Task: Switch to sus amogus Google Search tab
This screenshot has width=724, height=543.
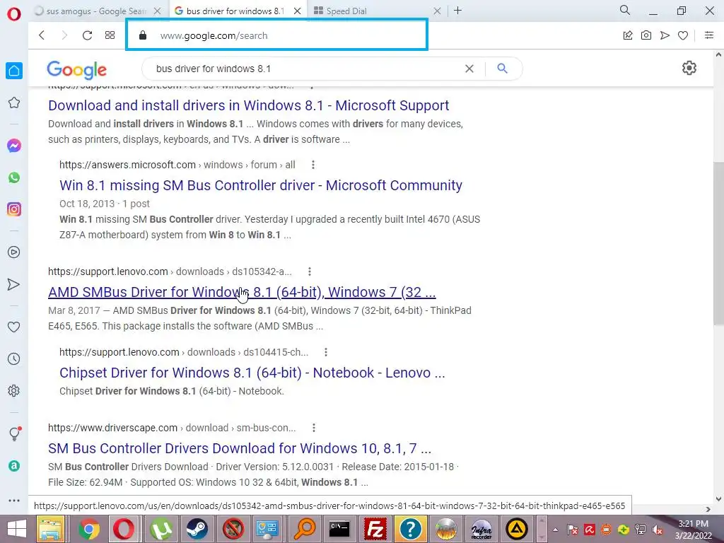Action: click(x=96, y=11)
